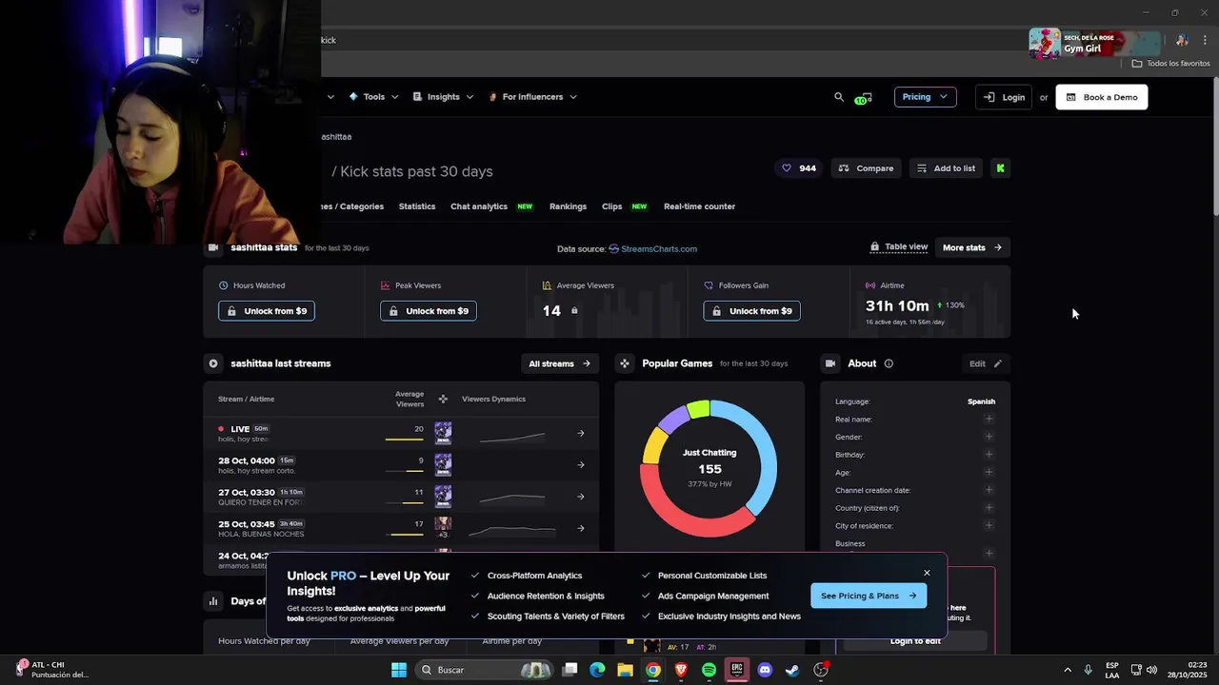Click the All streams button
1219x685 pixels.
coord(559,363)
